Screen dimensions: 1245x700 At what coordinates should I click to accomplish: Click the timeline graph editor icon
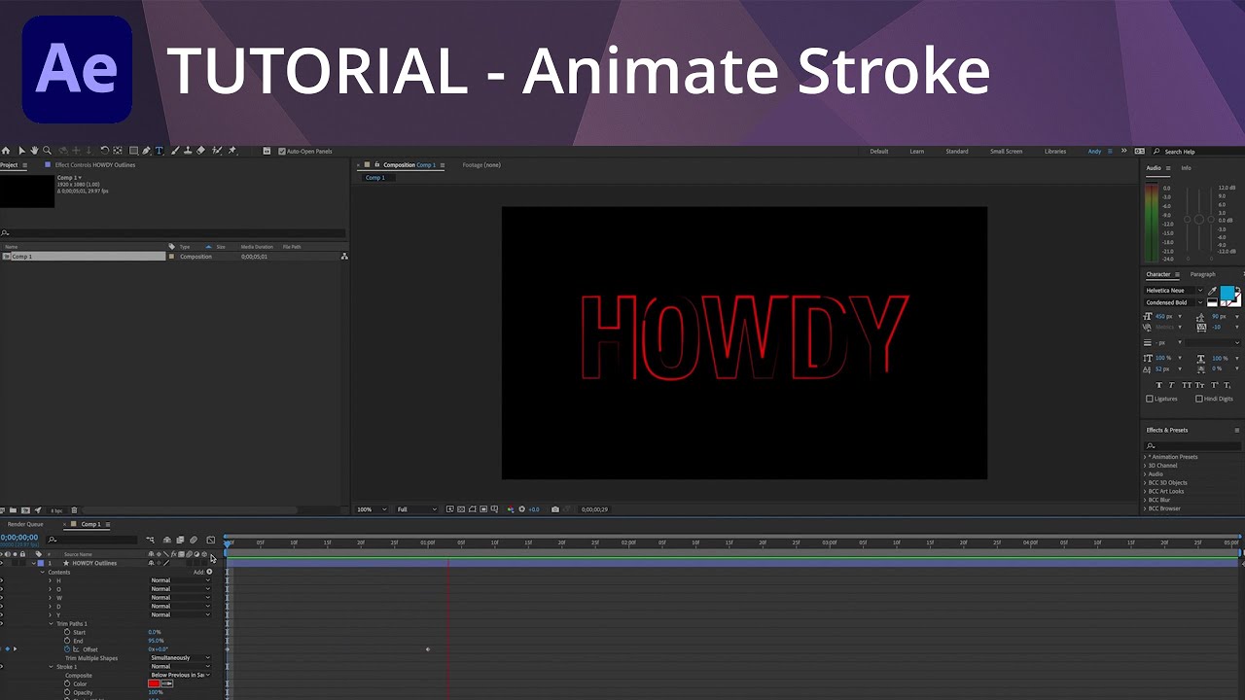click(x=211, y=540)
